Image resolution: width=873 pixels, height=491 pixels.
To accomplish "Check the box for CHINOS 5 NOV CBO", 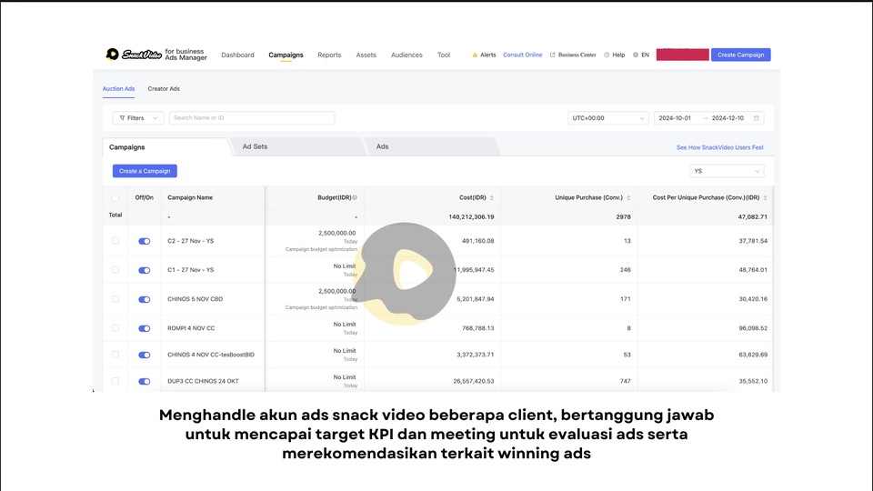I will [x=115, y=299].
